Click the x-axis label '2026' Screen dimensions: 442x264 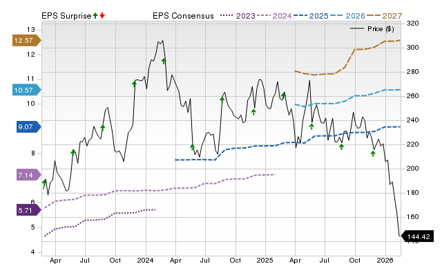click(x=385, y=260)
